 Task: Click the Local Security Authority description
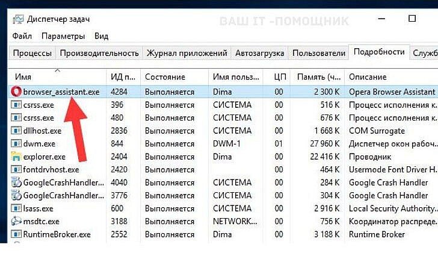393,208
